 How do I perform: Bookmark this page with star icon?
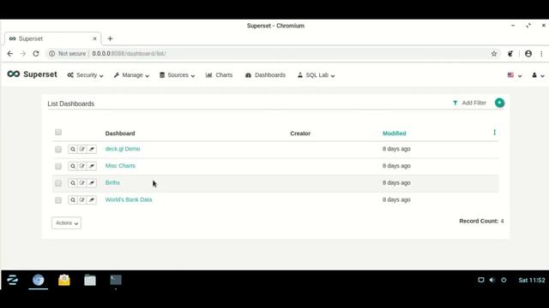pyautogui.click(x=494, y=53)
